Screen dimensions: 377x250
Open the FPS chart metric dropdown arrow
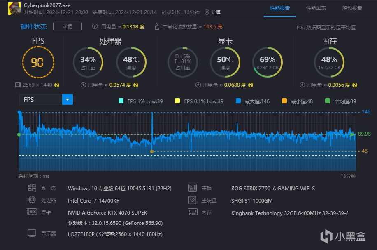pyautogui.click(x=67, y=99)
